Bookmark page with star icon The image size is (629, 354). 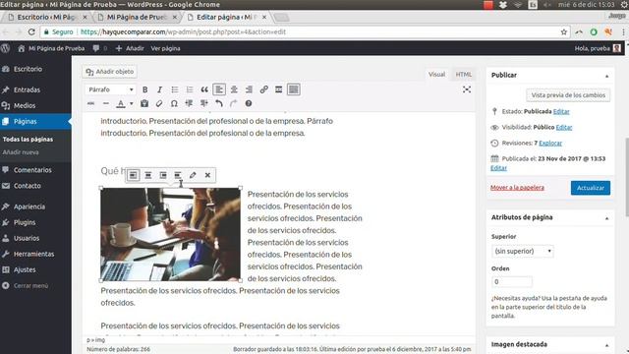[563, 32]
